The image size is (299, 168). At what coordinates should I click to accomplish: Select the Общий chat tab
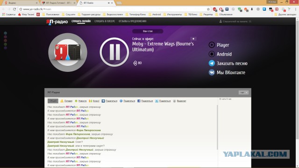click(53, 101)
